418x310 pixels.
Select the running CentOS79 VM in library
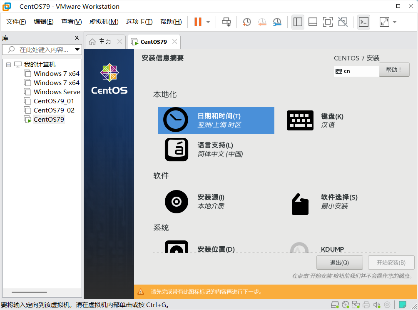[49, 119]
